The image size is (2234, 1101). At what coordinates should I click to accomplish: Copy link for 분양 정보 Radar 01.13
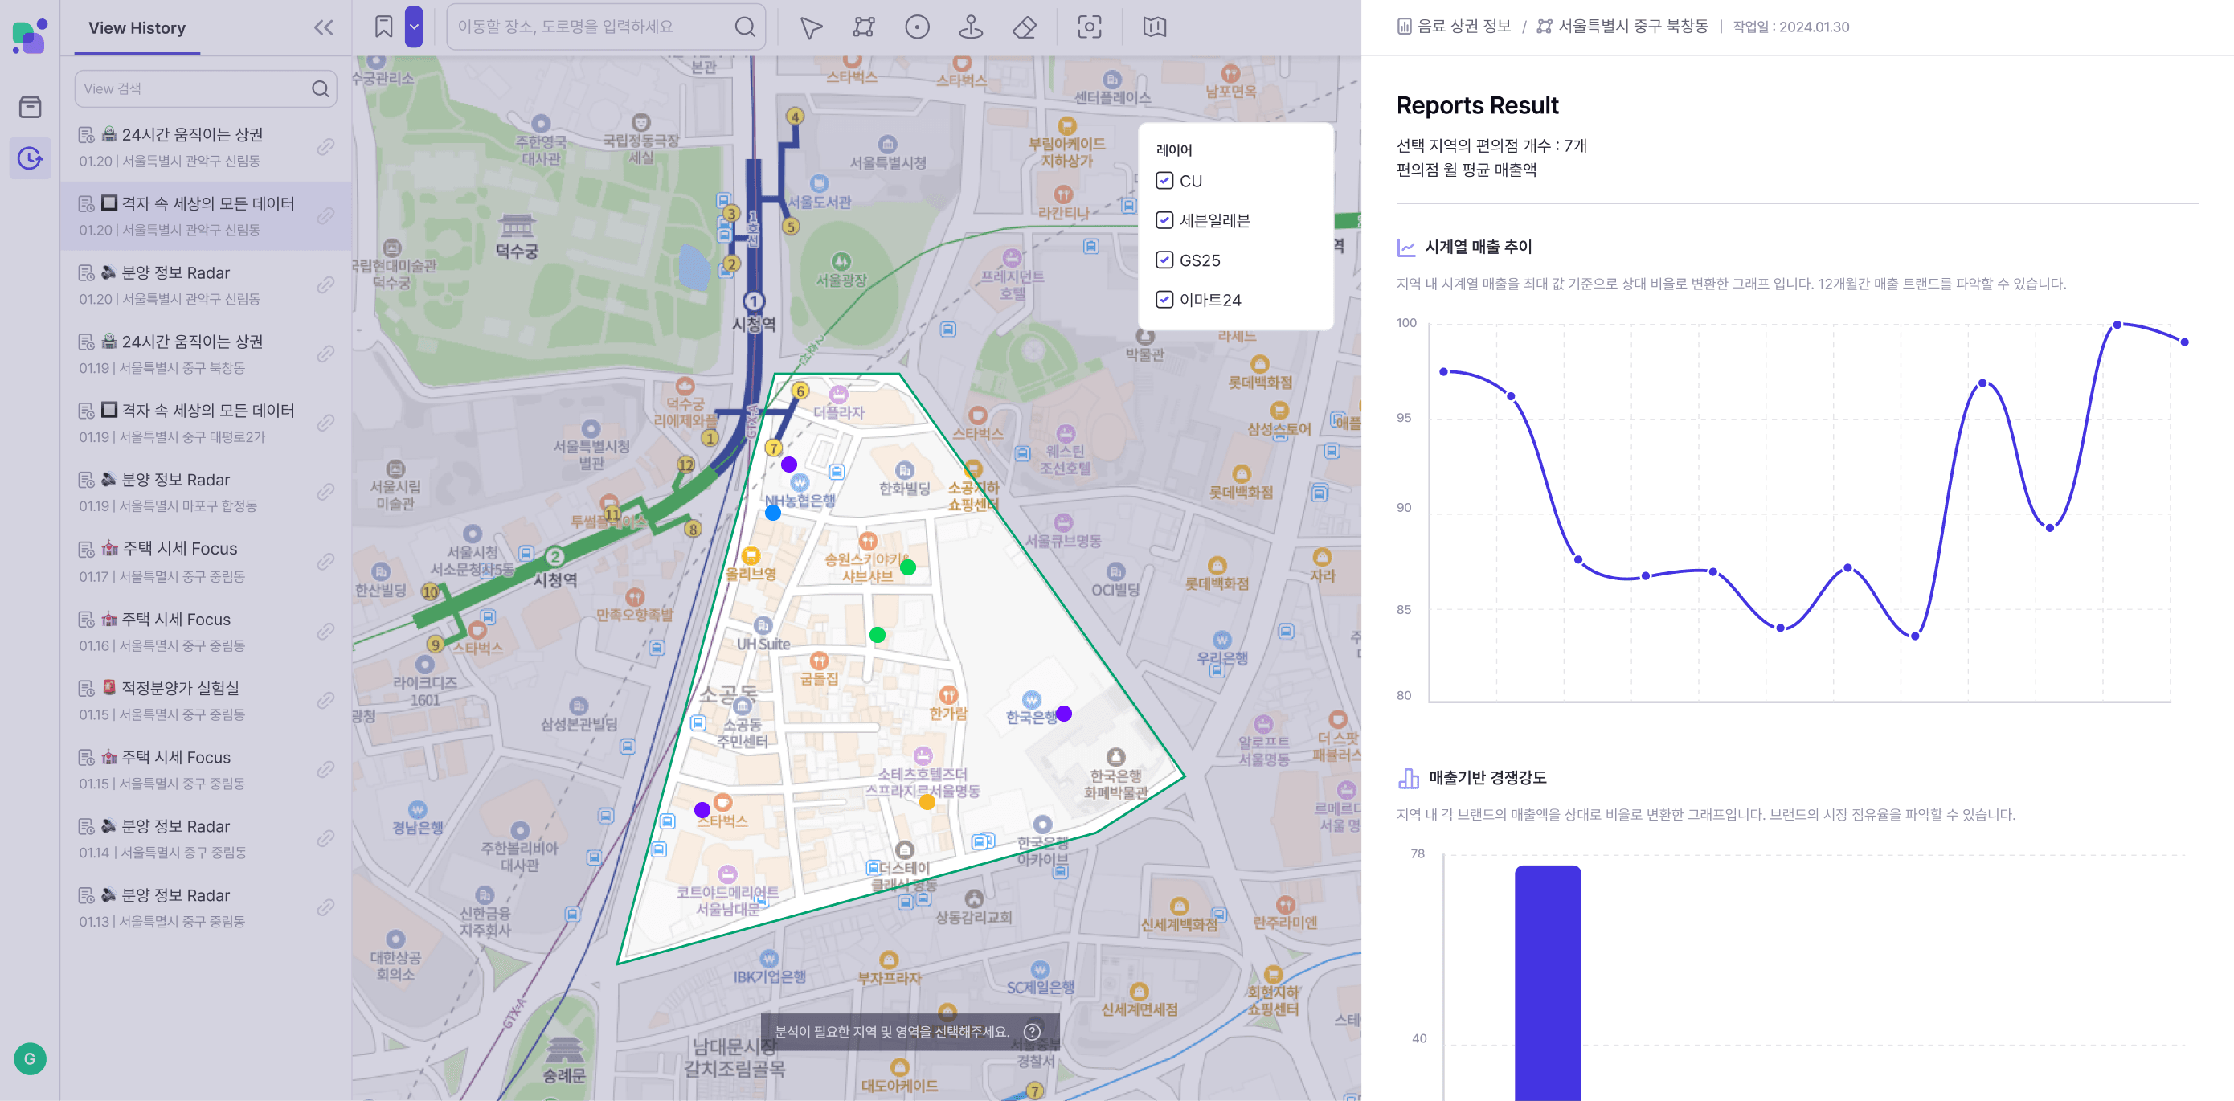[x=325, y=907]
